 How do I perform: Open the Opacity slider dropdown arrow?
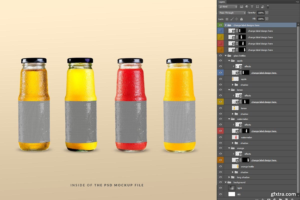tap(267, 13)
